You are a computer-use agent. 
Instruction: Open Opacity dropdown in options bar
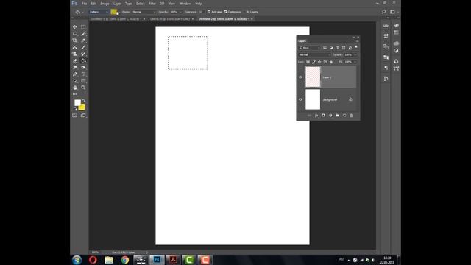[180, 12]
